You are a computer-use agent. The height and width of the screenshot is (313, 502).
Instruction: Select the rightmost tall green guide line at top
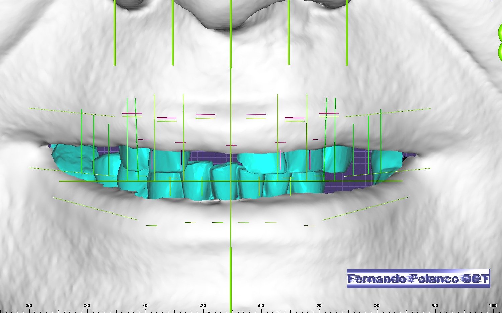pos(347,33)
